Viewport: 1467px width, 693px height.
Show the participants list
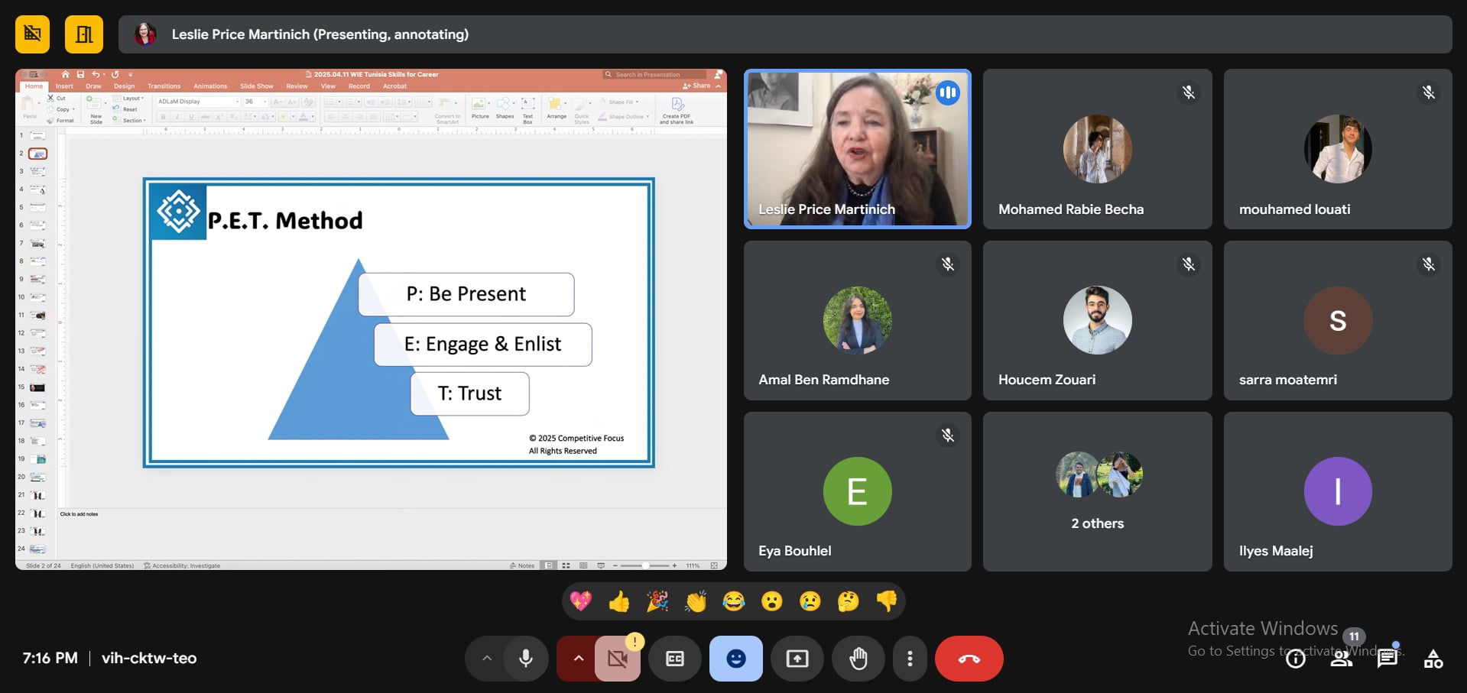(x=1341, y=659)
